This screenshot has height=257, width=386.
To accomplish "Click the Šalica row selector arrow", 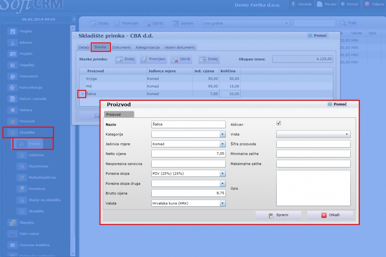I will [x=82, y=94].
